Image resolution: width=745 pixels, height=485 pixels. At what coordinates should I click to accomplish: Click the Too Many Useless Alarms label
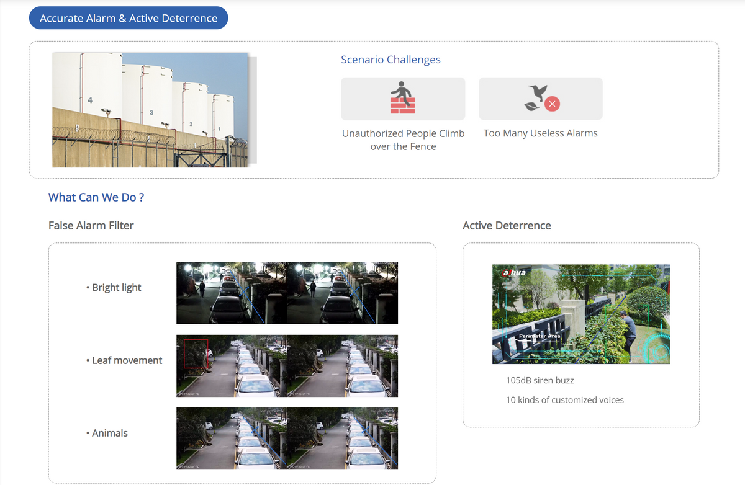tap(541, 133)
